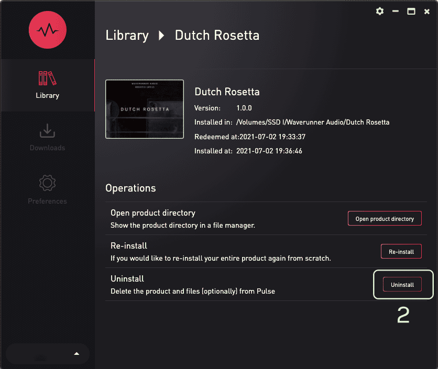The width and height of the screenshot is (438, 369).
Task: Click the Library books icon
Action: (48, 78)
